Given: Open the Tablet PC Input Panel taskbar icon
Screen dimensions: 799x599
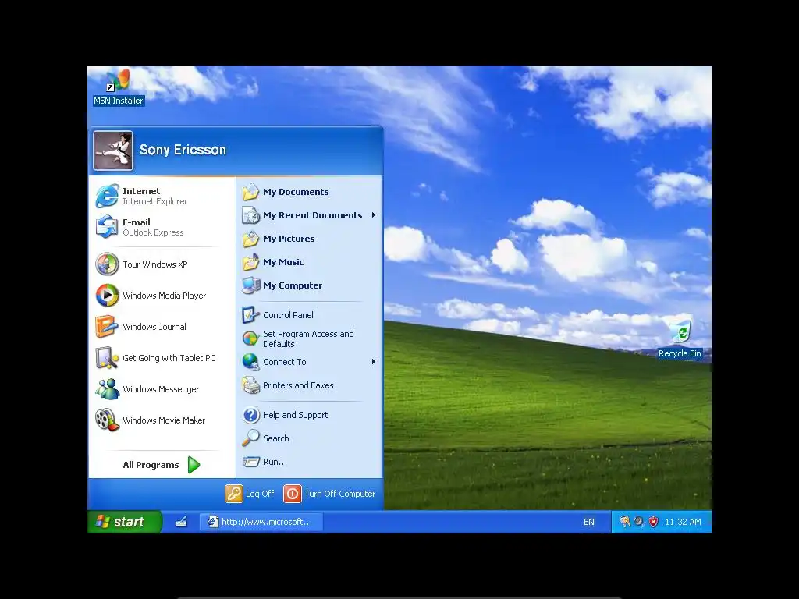Looking at the screenshot, I should [x=181, y=522].
